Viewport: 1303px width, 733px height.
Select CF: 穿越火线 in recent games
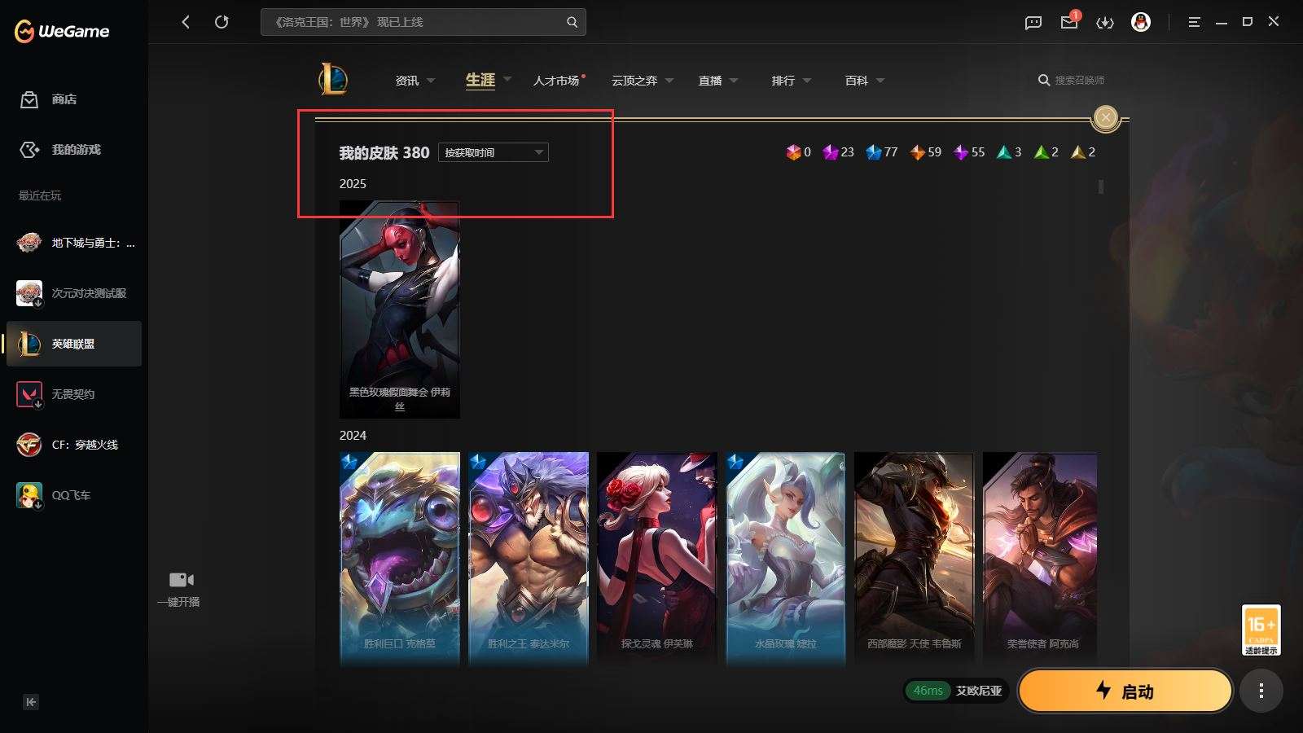coord(74,445)
